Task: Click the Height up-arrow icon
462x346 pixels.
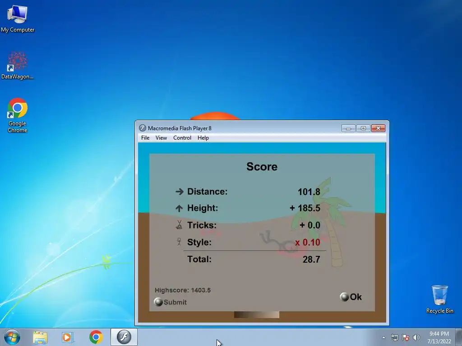Action: pos(179,208)
